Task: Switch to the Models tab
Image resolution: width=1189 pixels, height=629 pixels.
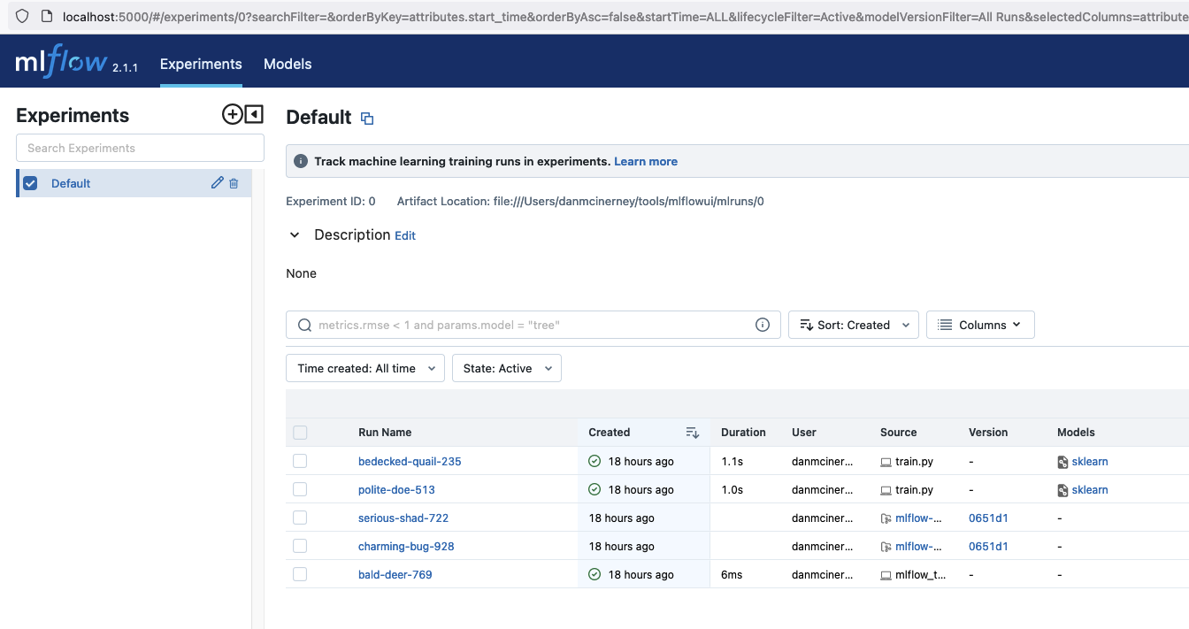Action: tap(287, 64)
